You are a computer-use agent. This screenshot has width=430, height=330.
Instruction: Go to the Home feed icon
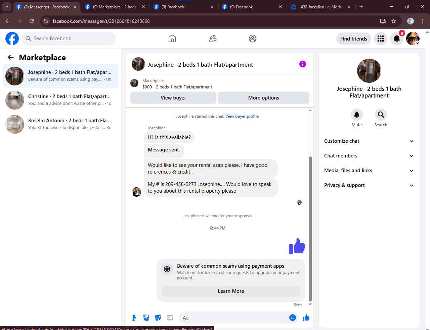(x=172, y=39)
